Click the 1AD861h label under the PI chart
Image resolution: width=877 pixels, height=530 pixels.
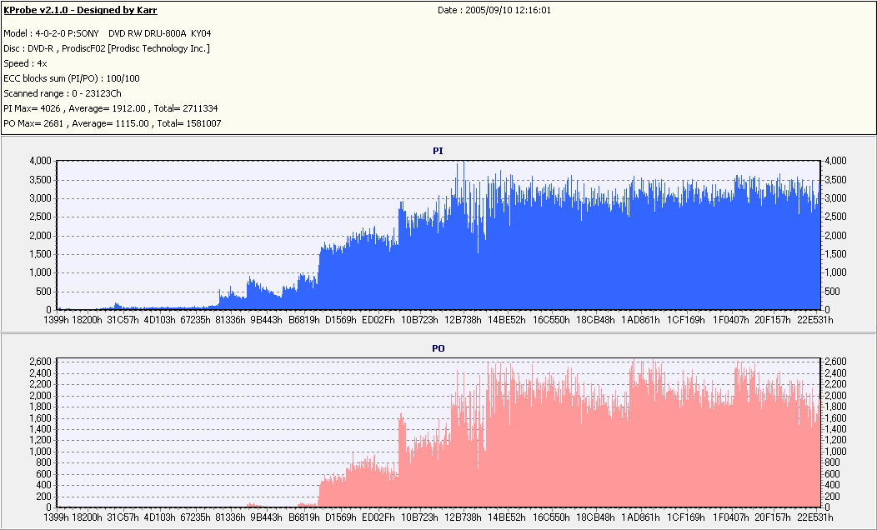[640, 320]
